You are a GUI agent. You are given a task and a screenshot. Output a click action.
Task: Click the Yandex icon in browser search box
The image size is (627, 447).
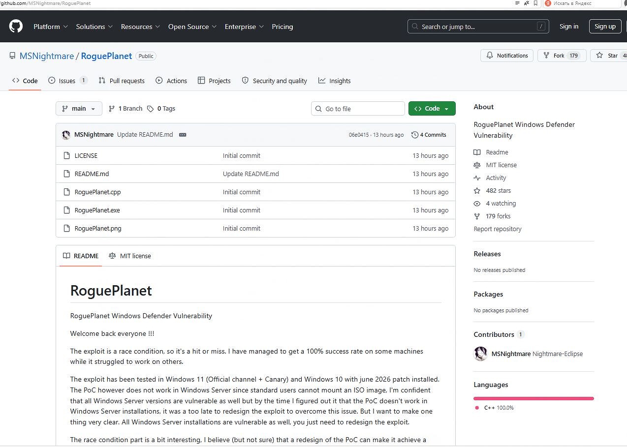click(548, 3)
